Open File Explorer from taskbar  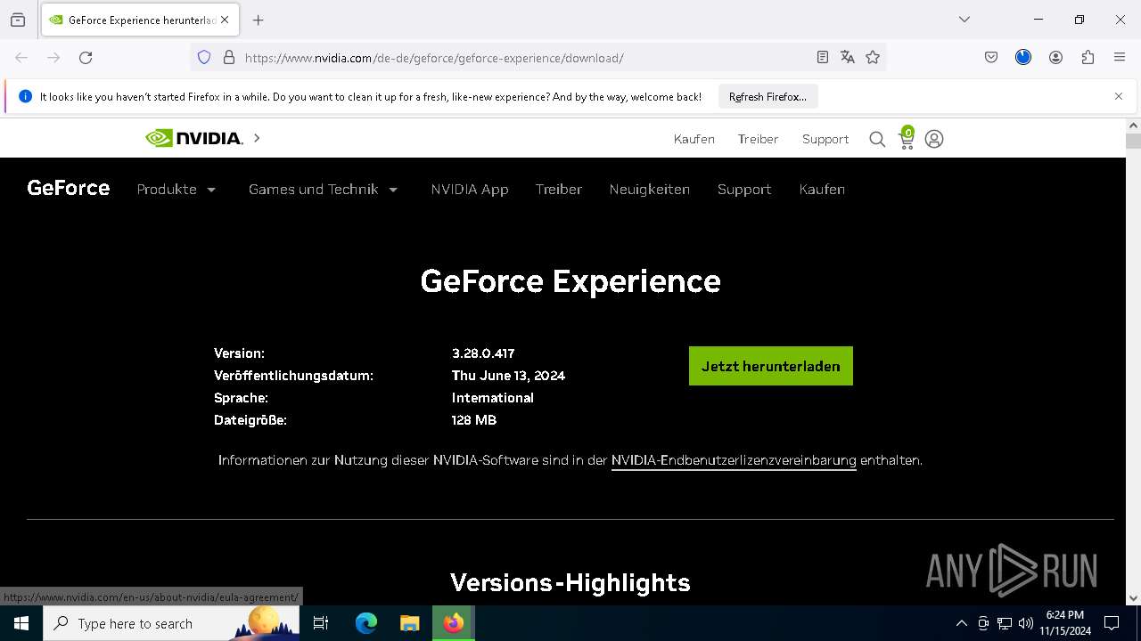tap(409, 623)
